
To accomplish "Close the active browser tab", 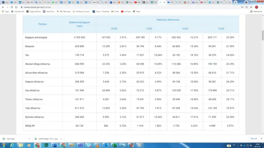I will (x=164, y=2).
